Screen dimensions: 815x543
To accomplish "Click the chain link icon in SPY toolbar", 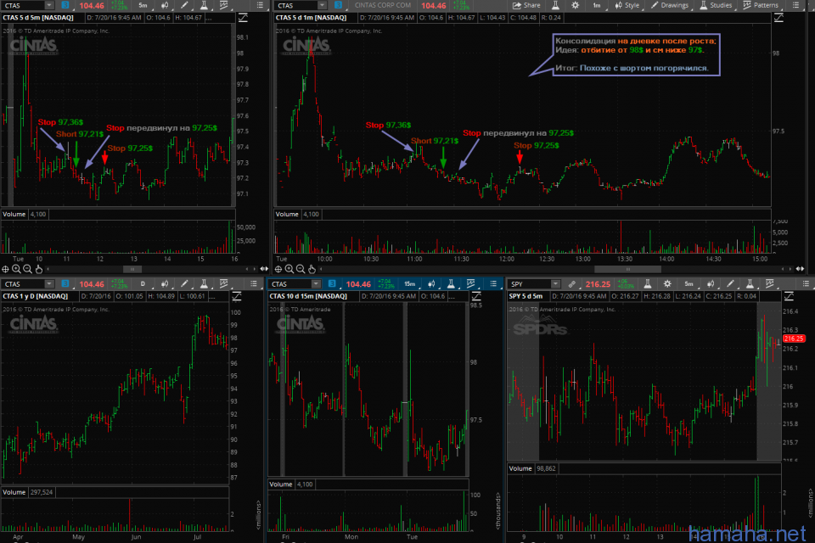I will [572, 284].
